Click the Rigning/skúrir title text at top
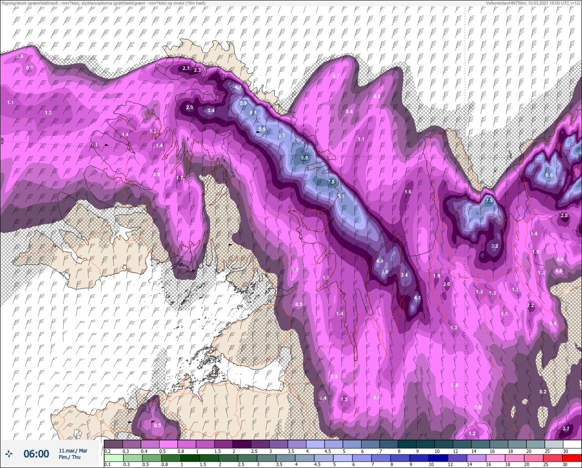 pos(103,3)
